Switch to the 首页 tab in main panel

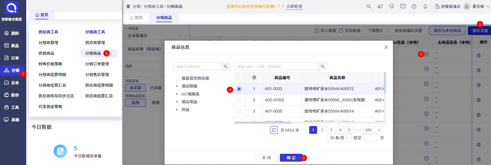pyautogui.click(x=136, y=18)
